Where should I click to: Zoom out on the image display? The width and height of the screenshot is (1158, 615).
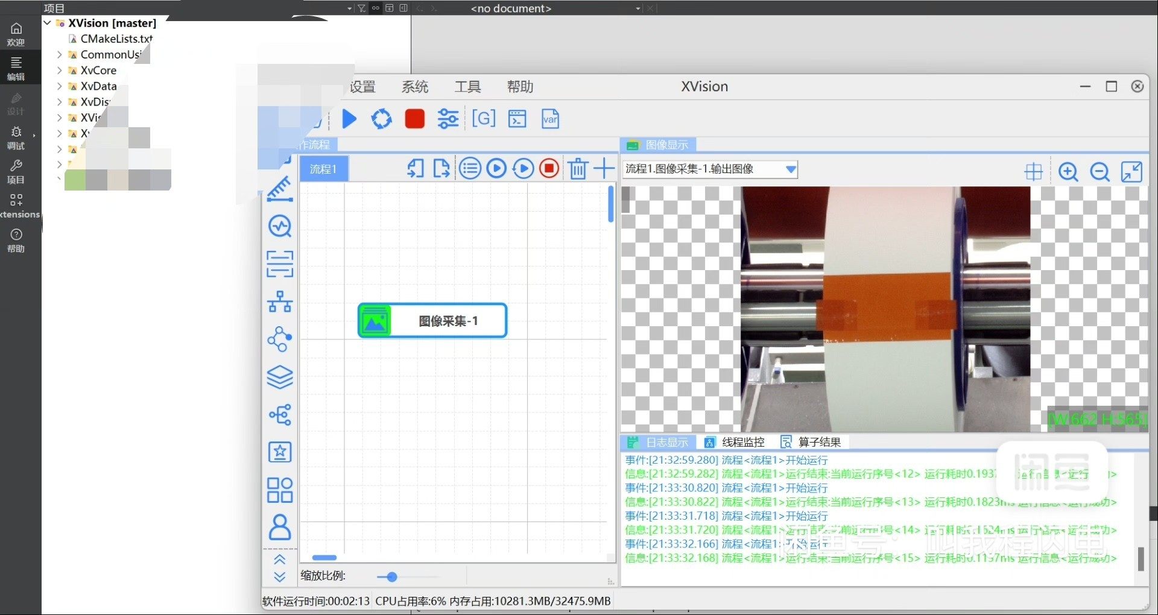(1099, 172)
